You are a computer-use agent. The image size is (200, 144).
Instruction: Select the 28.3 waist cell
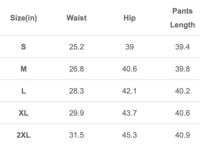point(76,91)
